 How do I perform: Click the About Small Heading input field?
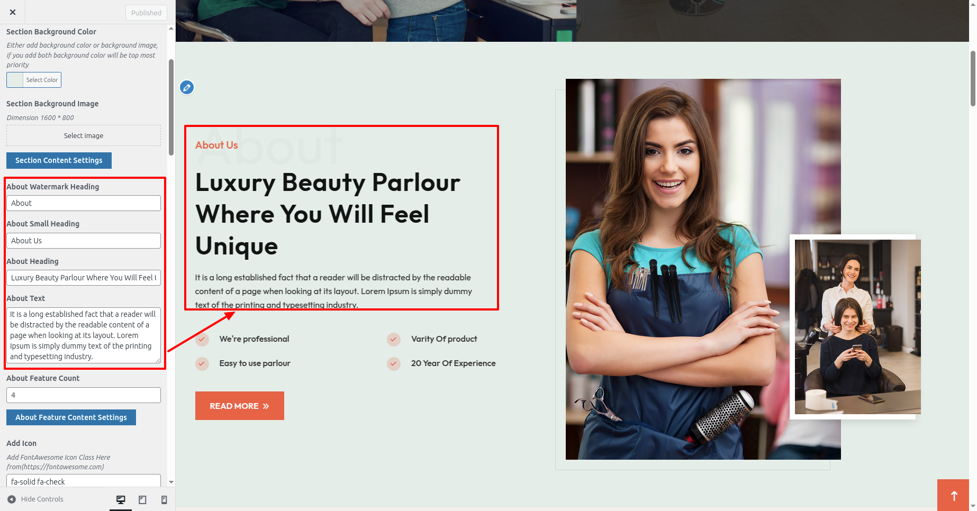pyautogui.click(x=84, y=241)
